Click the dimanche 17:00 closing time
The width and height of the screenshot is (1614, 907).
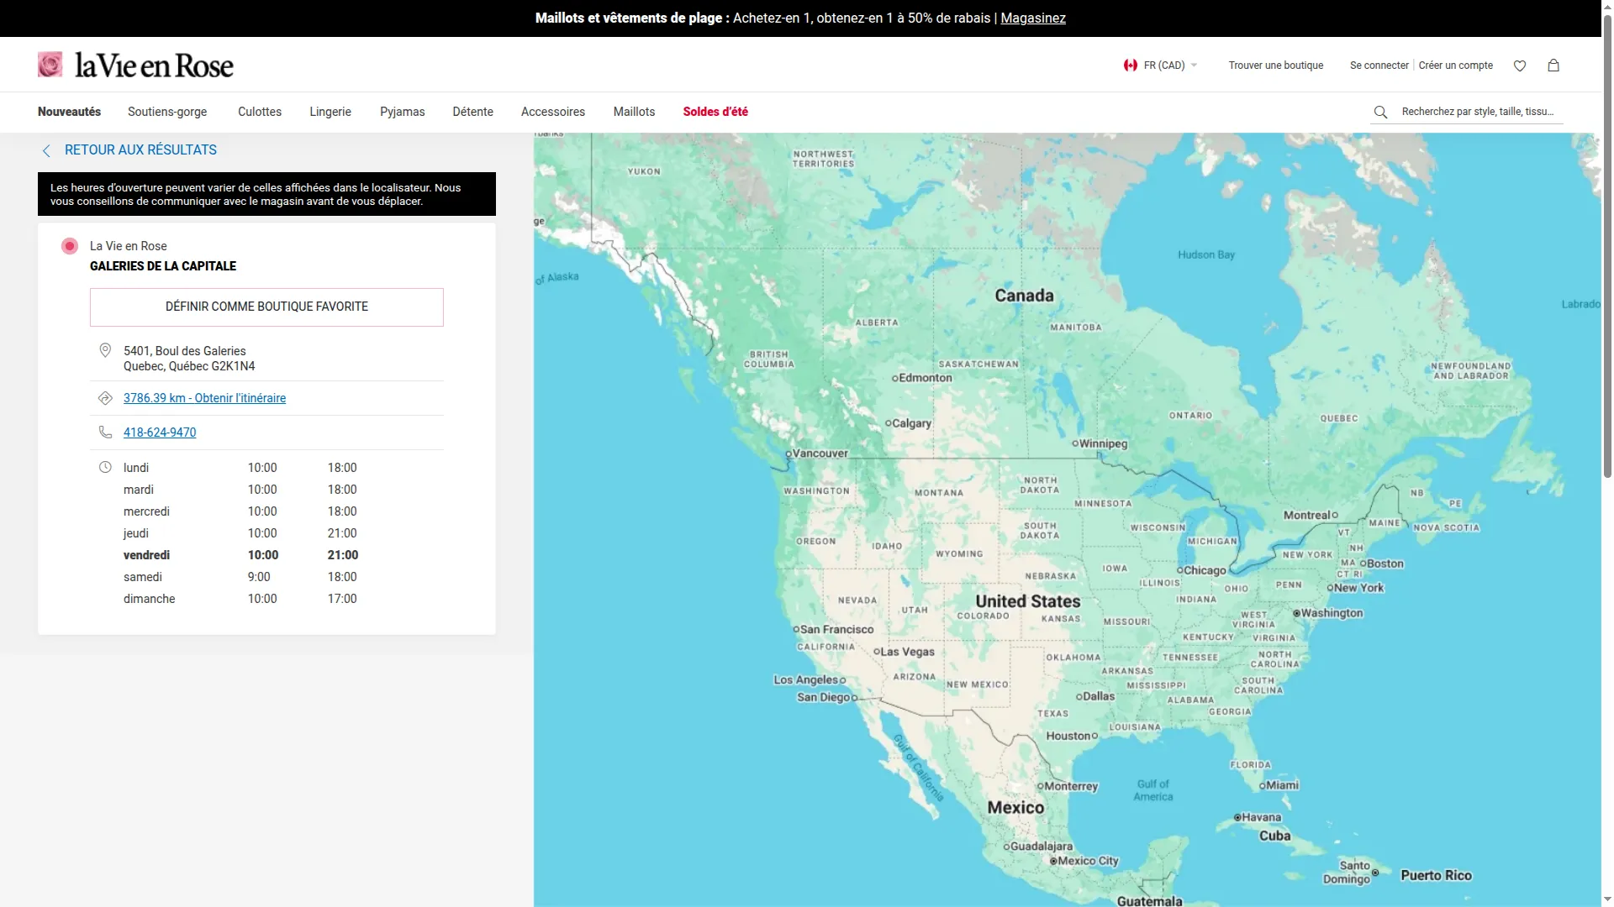click(342, 599)
